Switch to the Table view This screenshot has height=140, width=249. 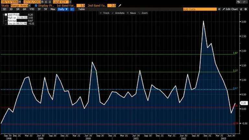[x=82, y=9]
